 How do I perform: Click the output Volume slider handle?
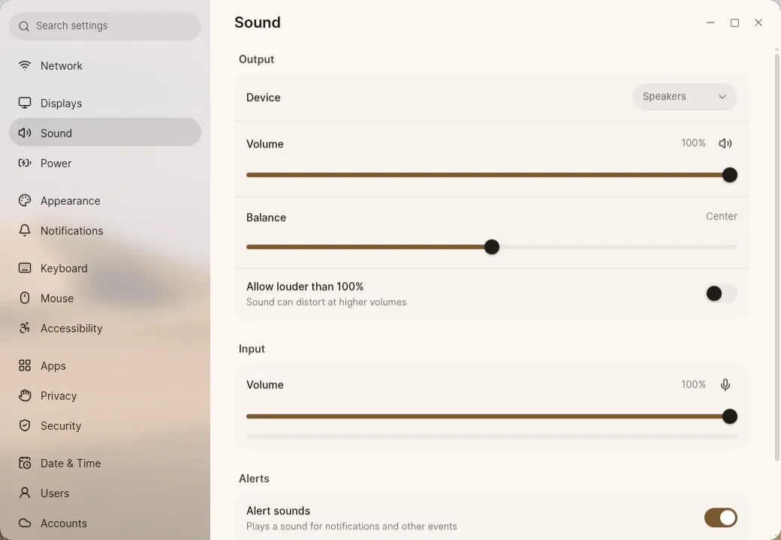730,175
